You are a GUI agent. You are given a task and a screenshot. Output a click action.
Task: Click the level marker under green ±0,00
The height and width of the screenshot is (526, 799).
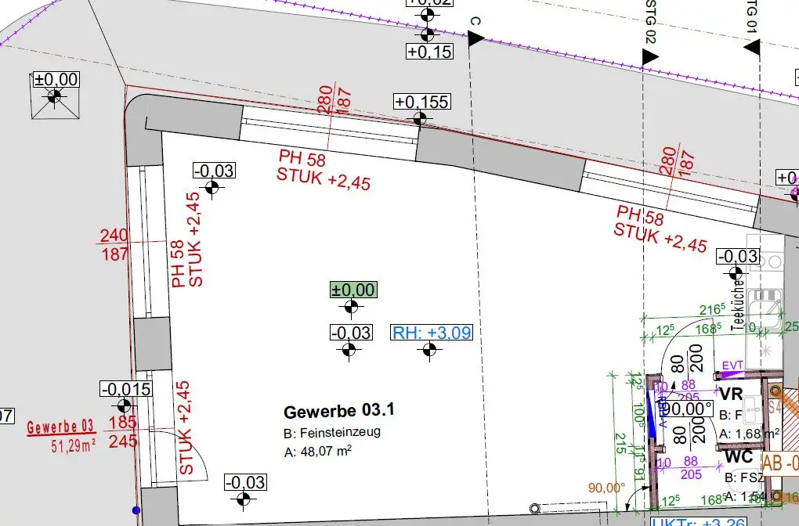351,307
